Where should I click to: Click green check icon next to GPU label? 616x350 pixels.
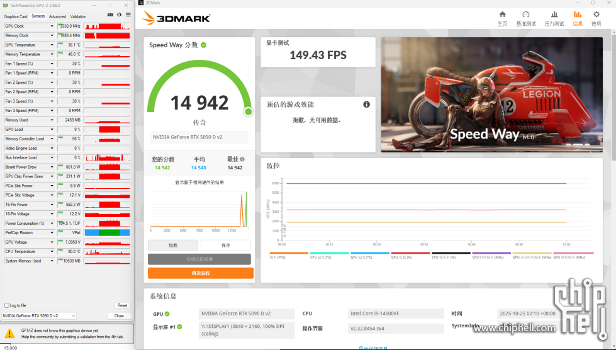[x=167, y=313]
